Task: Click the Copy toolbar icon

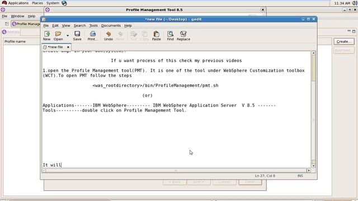Action: [144, 36]
